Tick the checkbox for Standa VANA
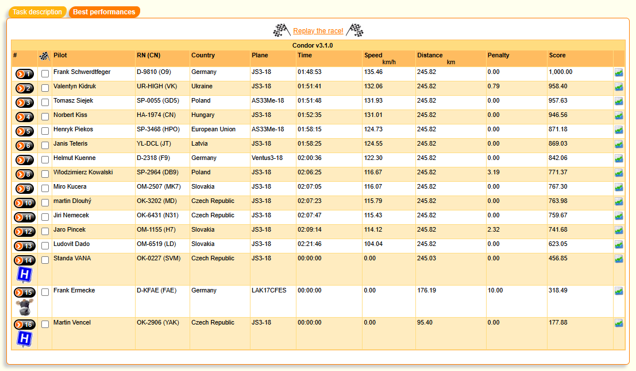 coord(45,260)
